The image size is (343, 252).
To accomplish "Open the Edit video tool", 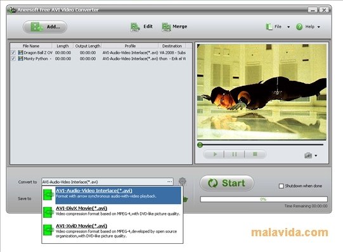I will point(141,27).
